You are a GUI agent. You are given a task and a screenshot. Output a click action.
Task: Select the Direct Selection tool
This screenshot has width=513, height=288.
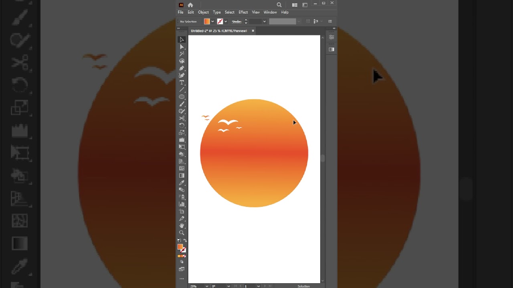click(x=182, y=47)
